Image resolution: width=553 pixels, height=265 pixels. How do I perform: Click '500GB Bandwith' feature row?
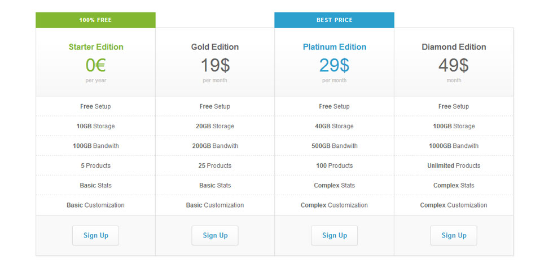click(334, 146)
